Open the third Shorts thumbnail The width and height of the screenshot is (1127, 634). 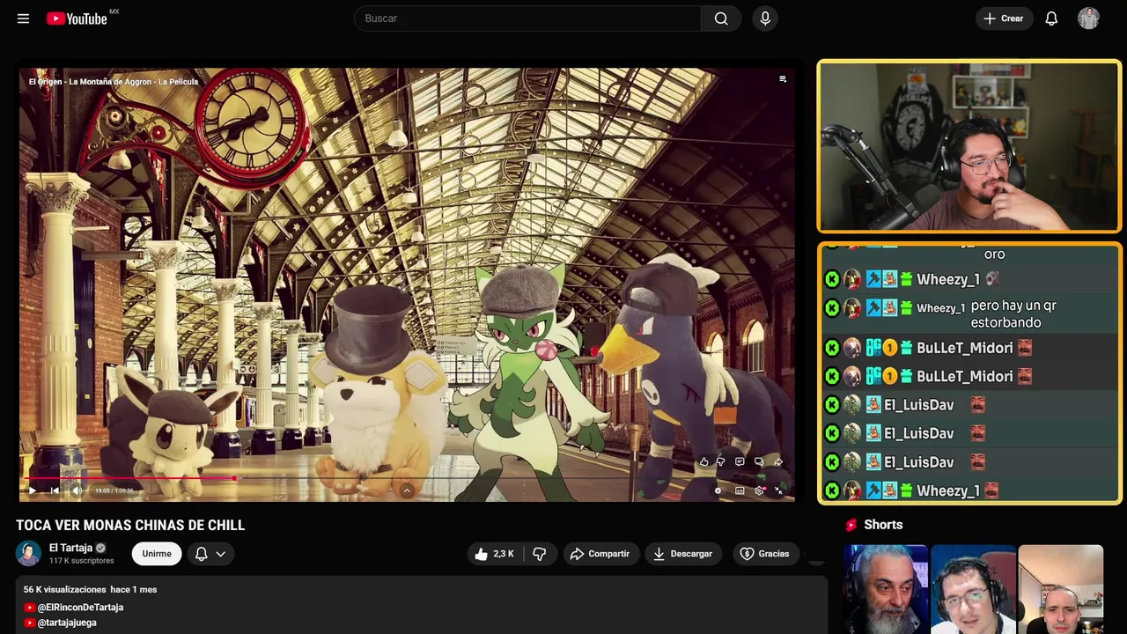click(1060, 589)
